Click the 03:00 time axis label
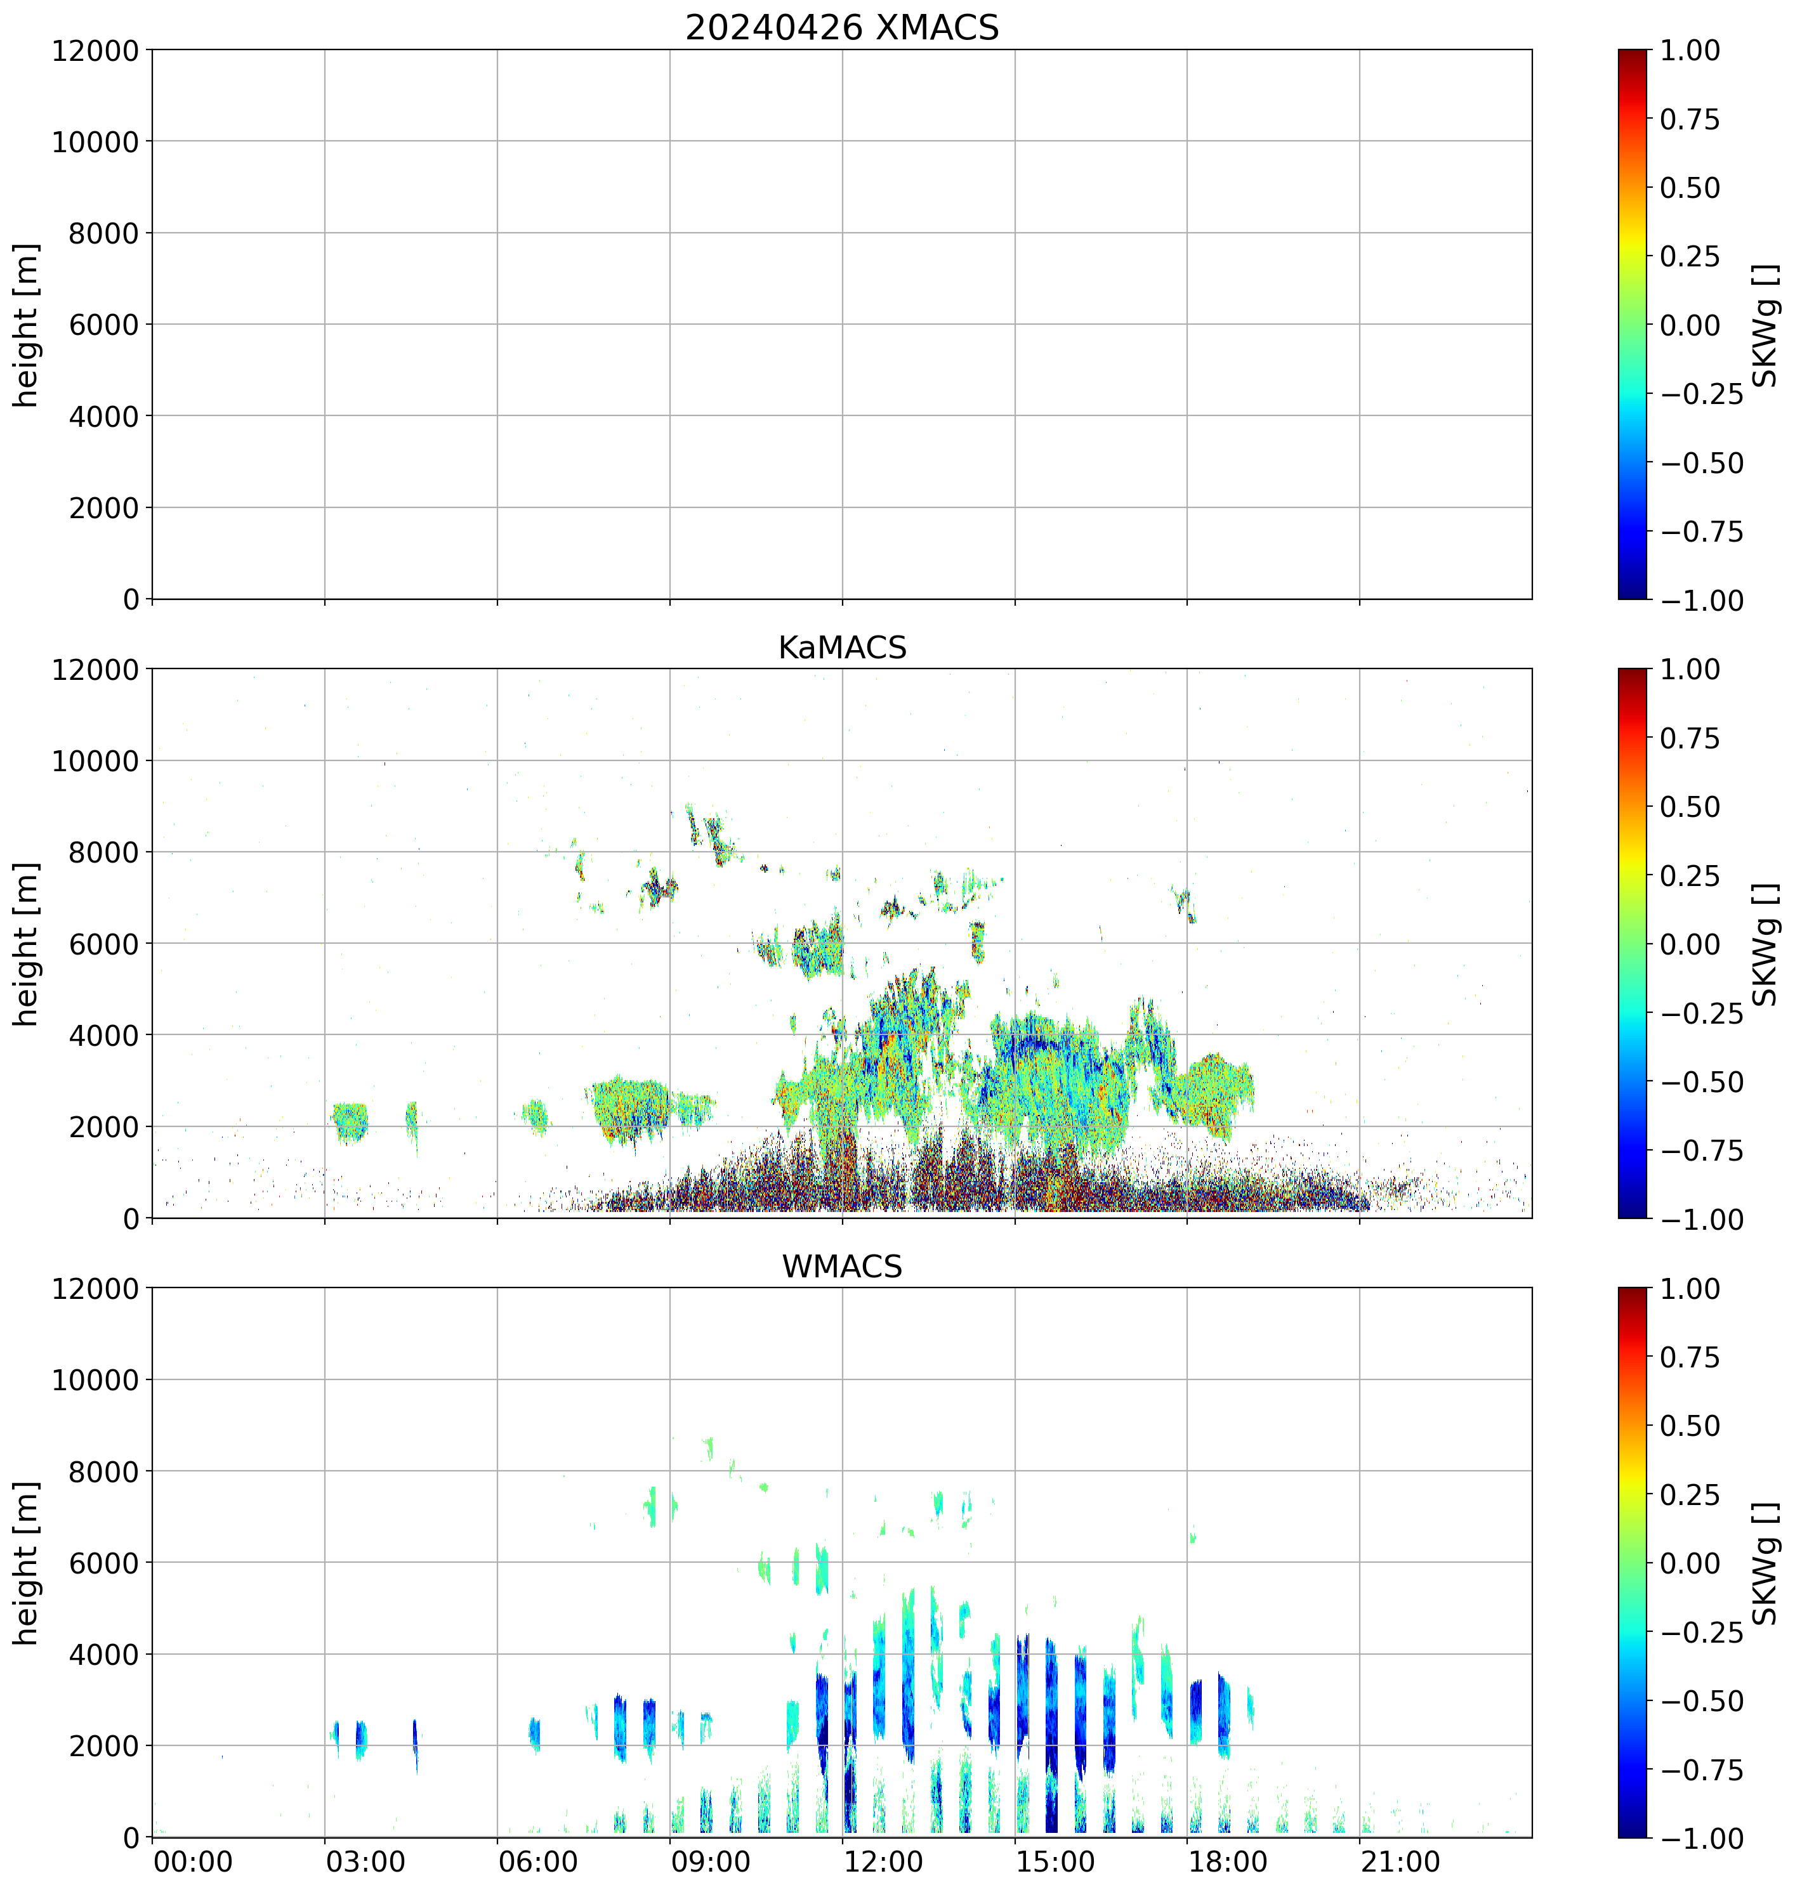The image size is (1795, 1890). pyautogui.click(x=365, y=1862)
